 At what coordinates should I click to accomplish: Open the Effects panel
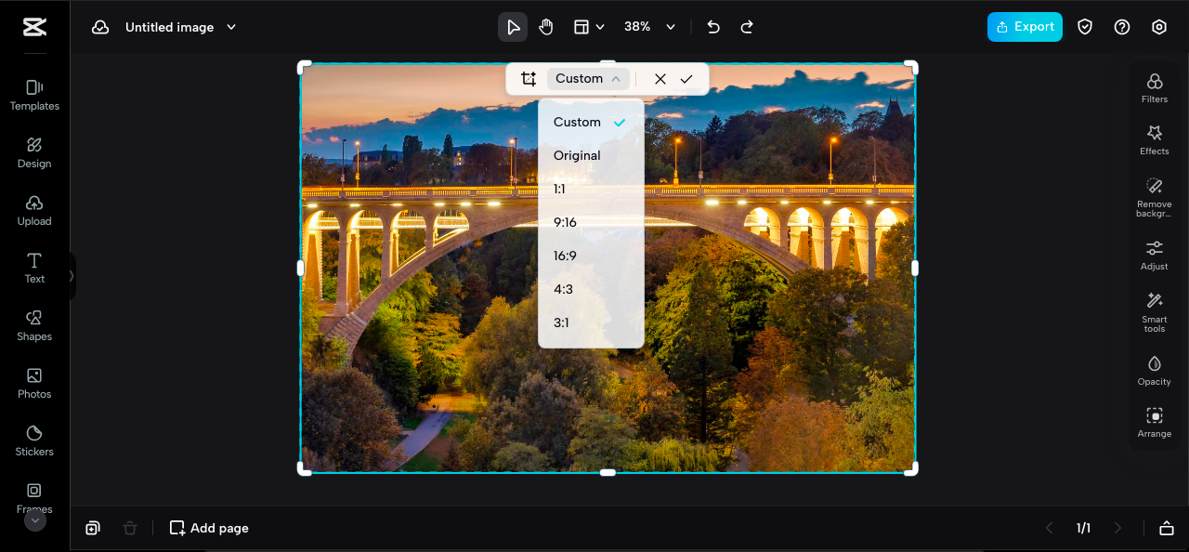[1155, 140]
